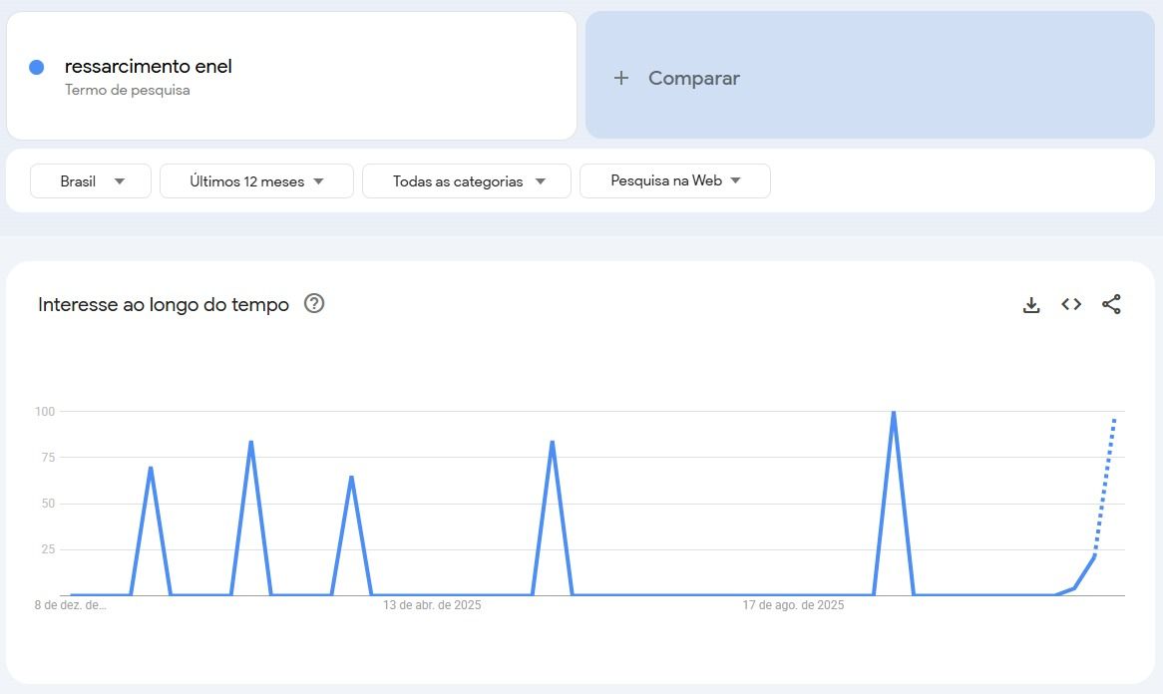Click the chart peak reaching 100
The image size is (1163, 694).
tap(893, 412)
